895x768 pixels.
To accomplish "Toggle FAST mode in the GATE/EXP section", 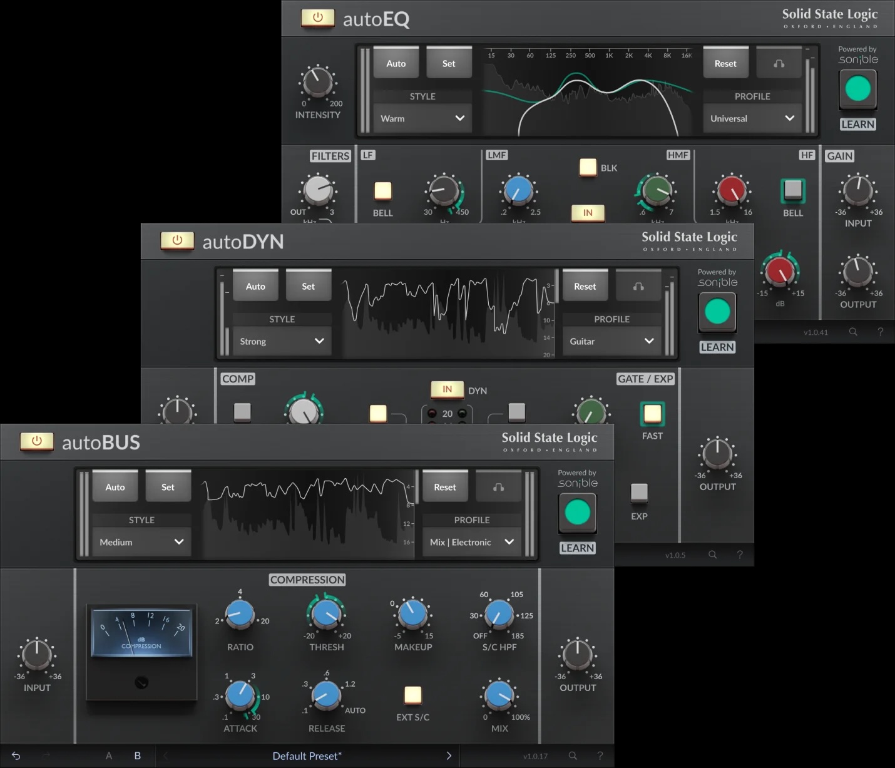I will pyautogui.click(x=652, y=413).
